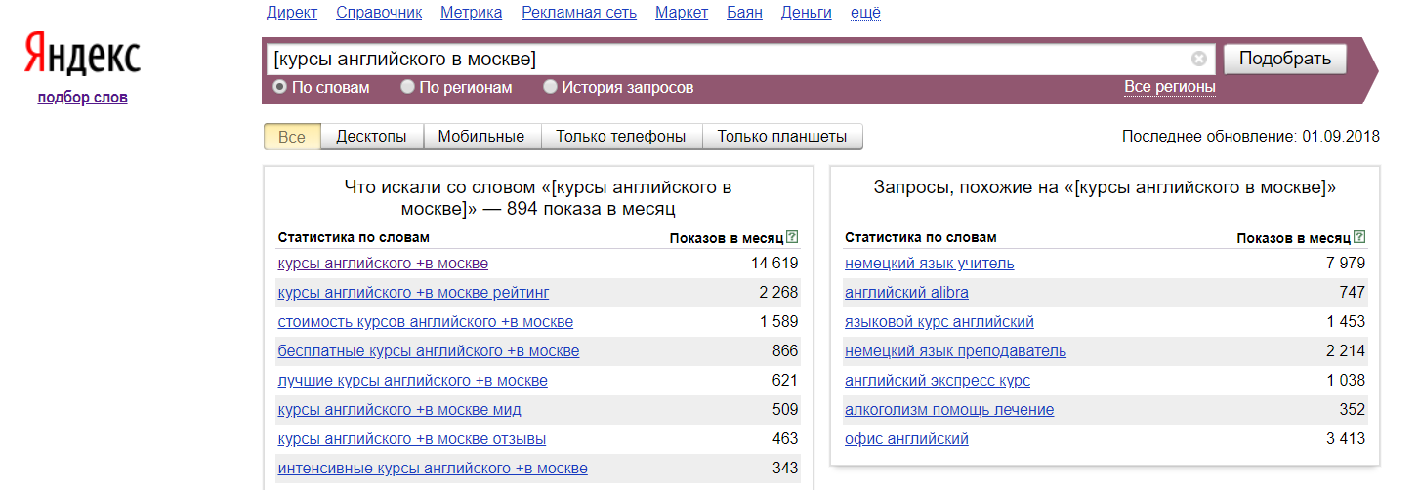Open similar query 'немецкий язык учитель'

[x=929, y=264]
